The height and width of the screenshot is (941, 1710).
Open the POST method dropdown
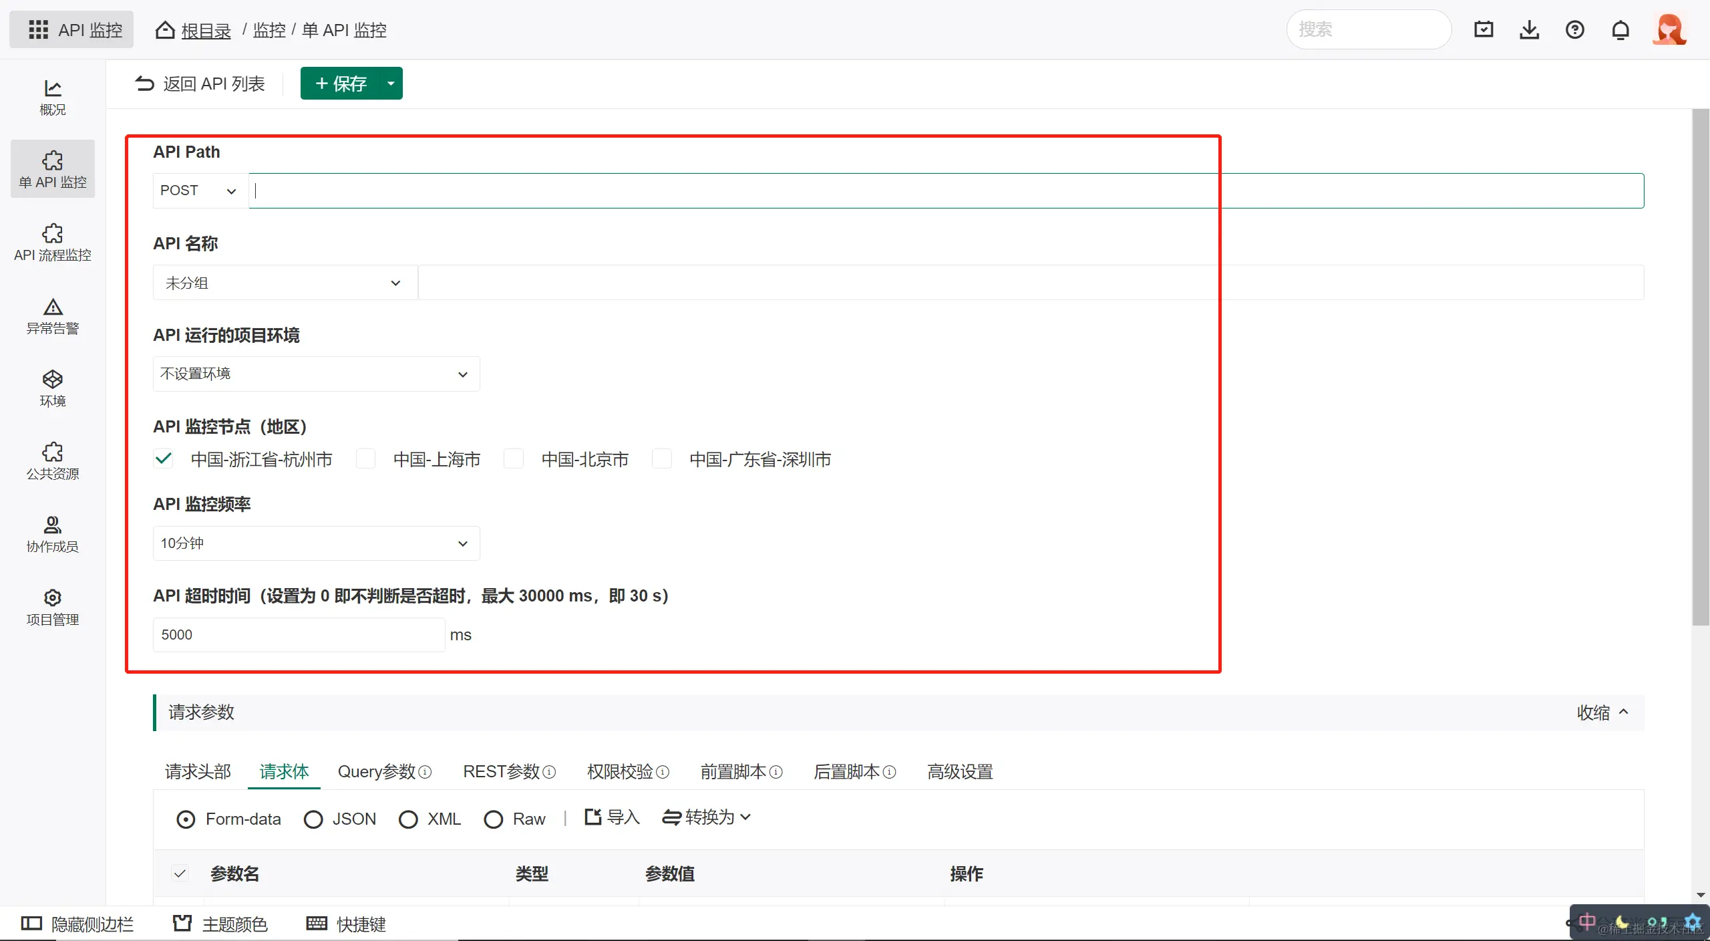tap(199, 191)
